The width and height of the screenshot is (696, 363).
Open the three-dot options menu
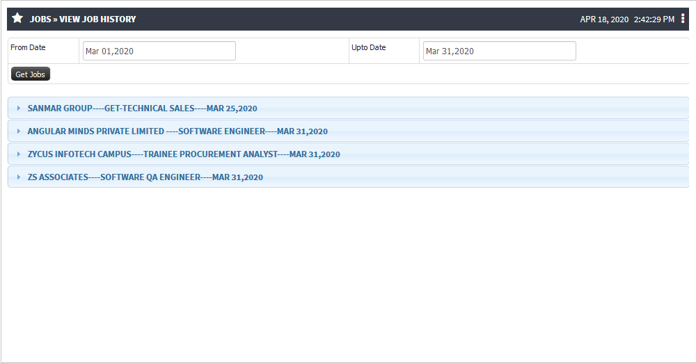(683, 19)
